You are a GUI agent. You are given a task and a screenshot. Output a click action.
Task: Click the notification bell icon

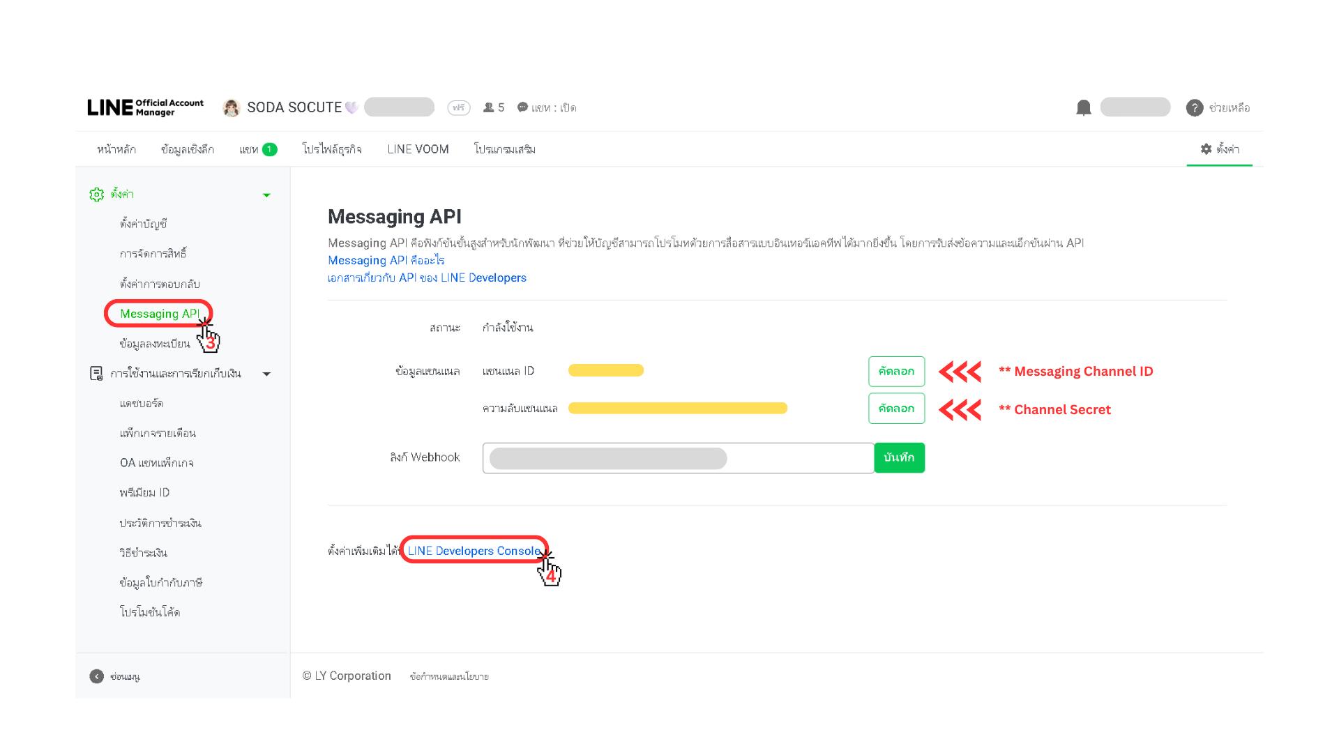point(1083,107)
